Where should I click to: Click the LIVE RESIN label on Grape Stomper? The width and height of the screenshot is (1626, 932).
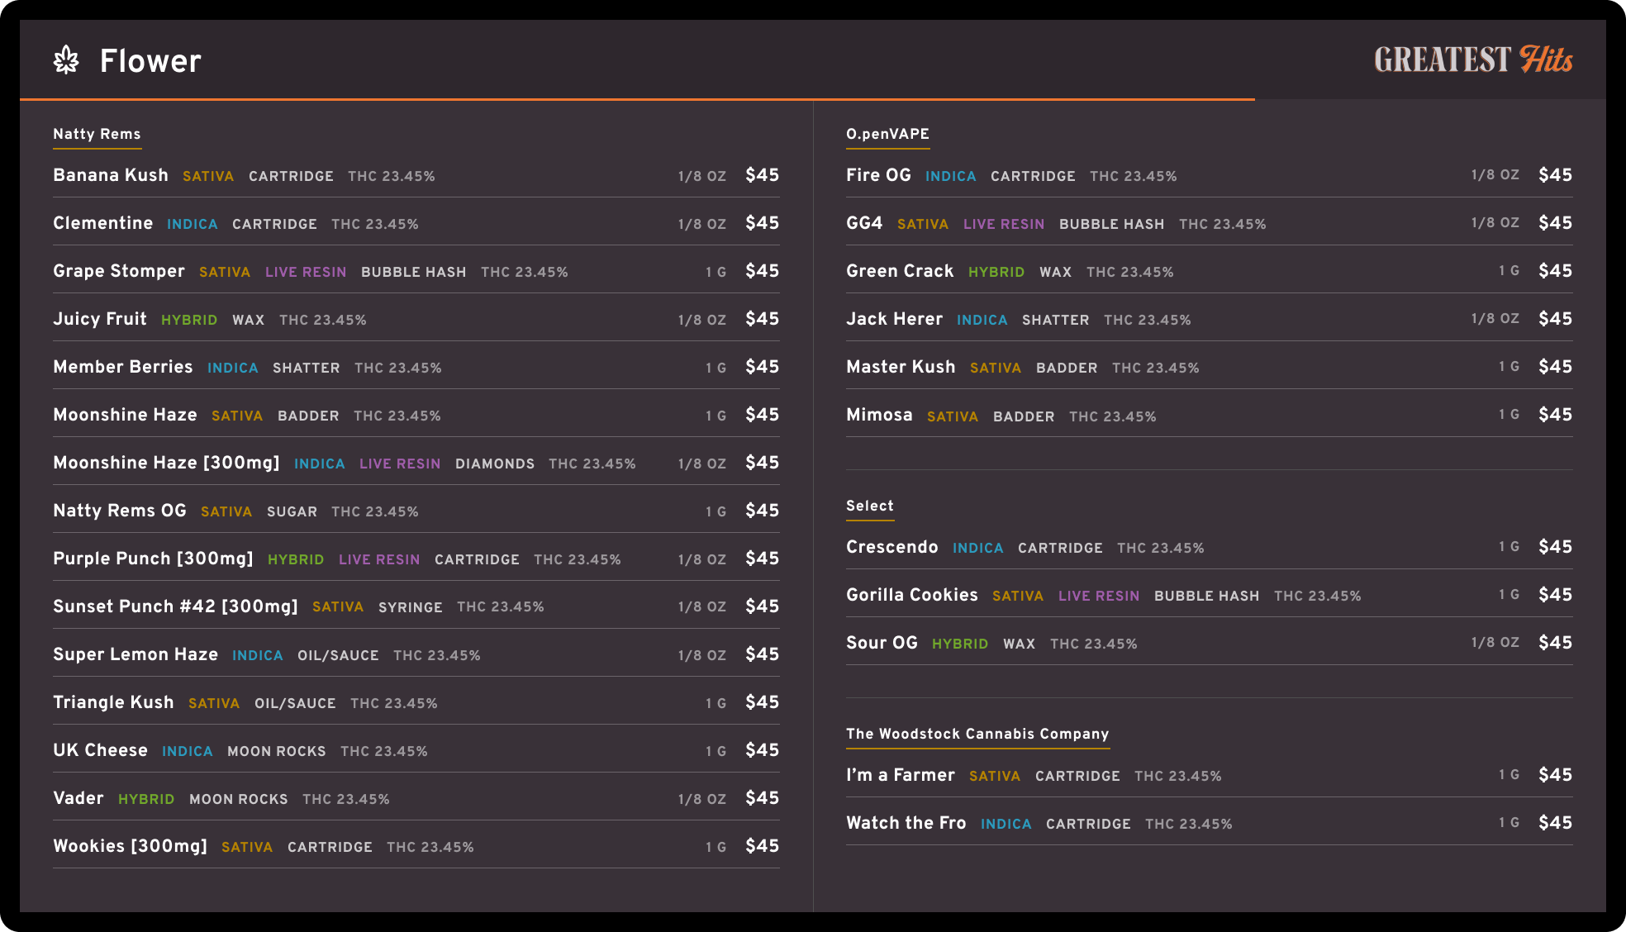click(306, 272)
